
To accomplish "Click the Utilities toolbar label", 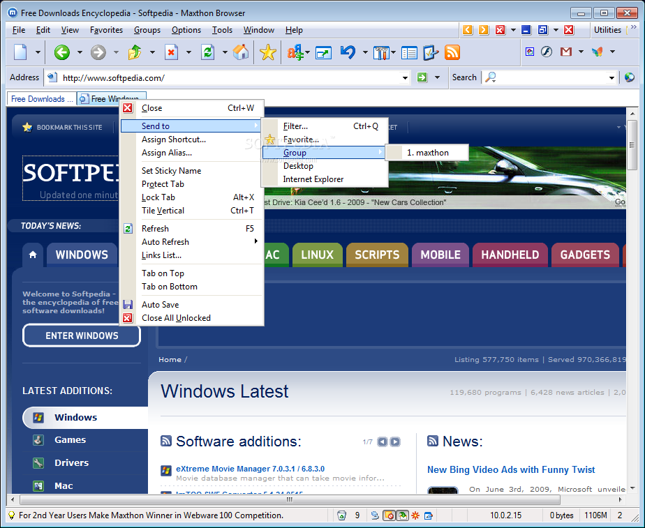I will coord(607,29).
